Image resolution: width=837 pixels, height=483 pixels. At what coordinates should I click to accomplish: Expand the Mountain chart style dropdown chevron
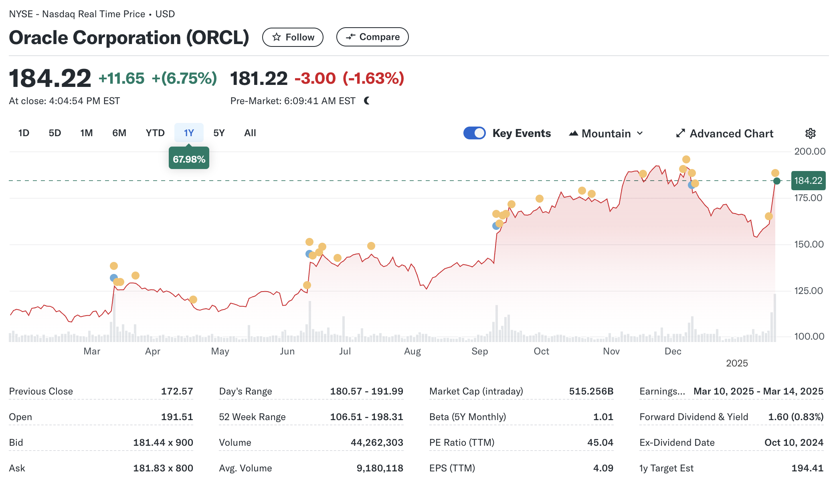640,133
